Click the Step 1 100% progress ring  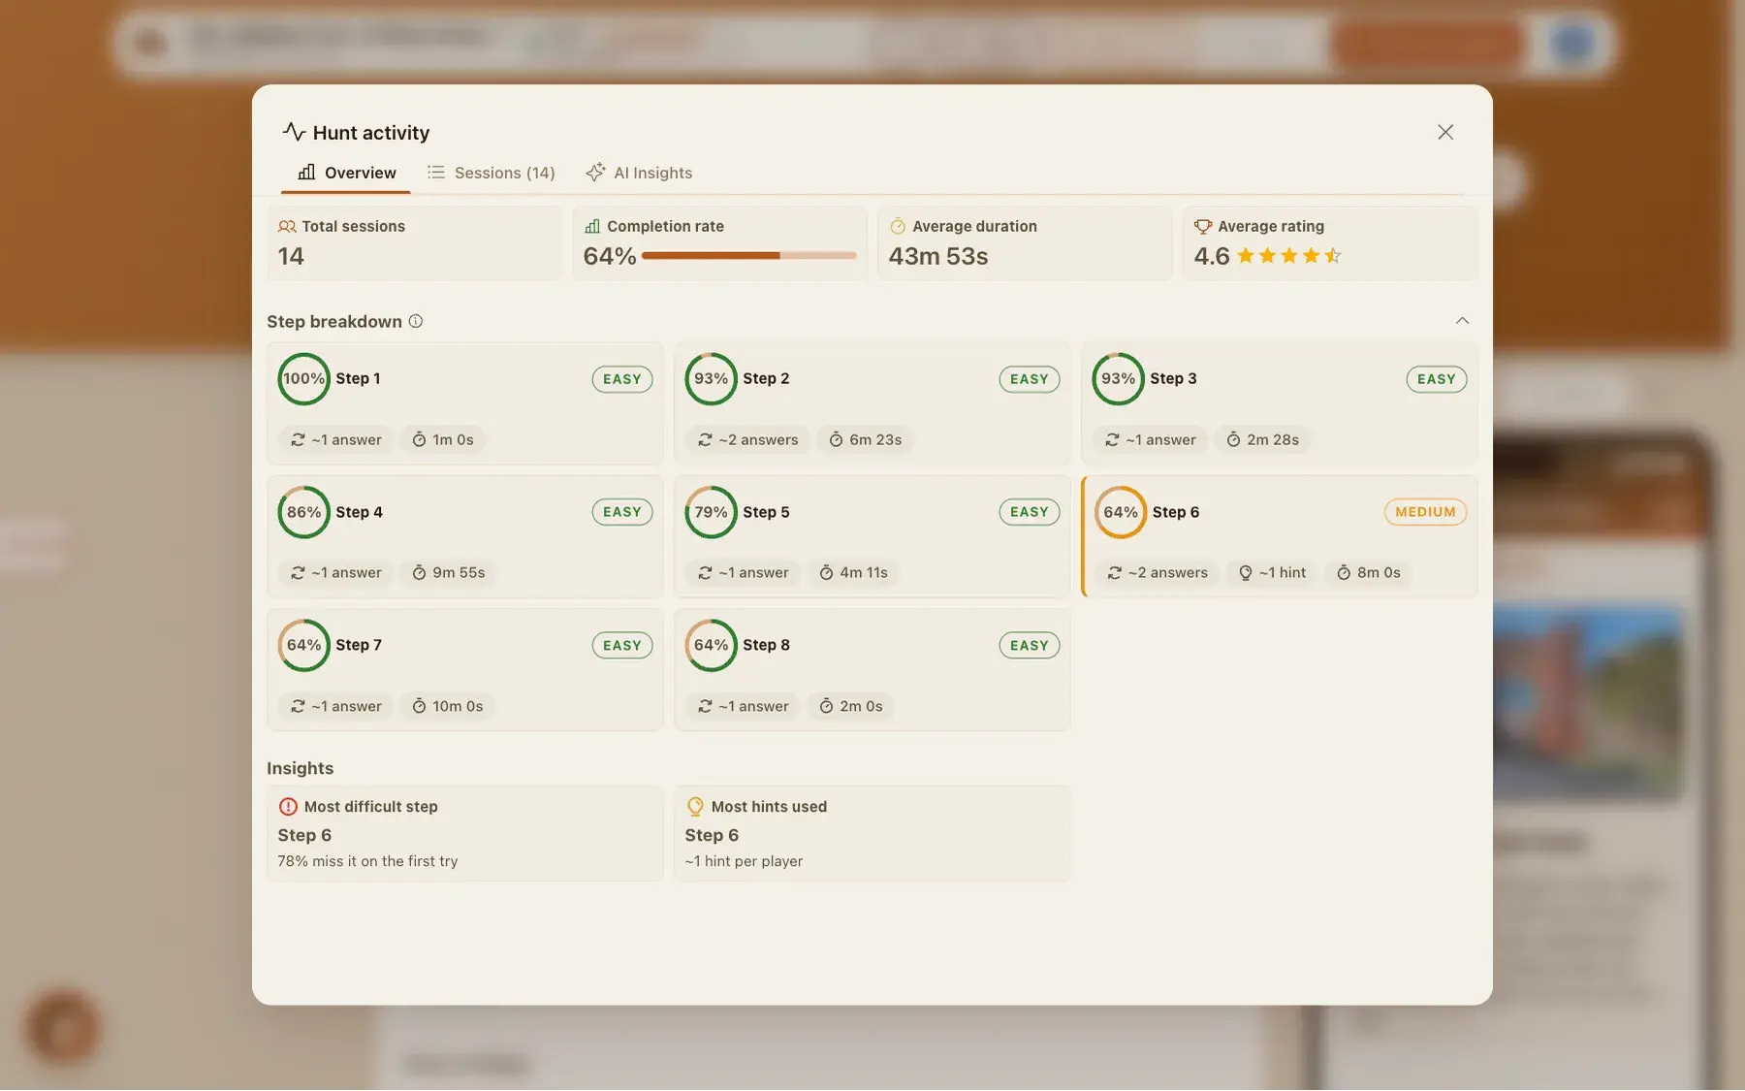pos(303,379)
